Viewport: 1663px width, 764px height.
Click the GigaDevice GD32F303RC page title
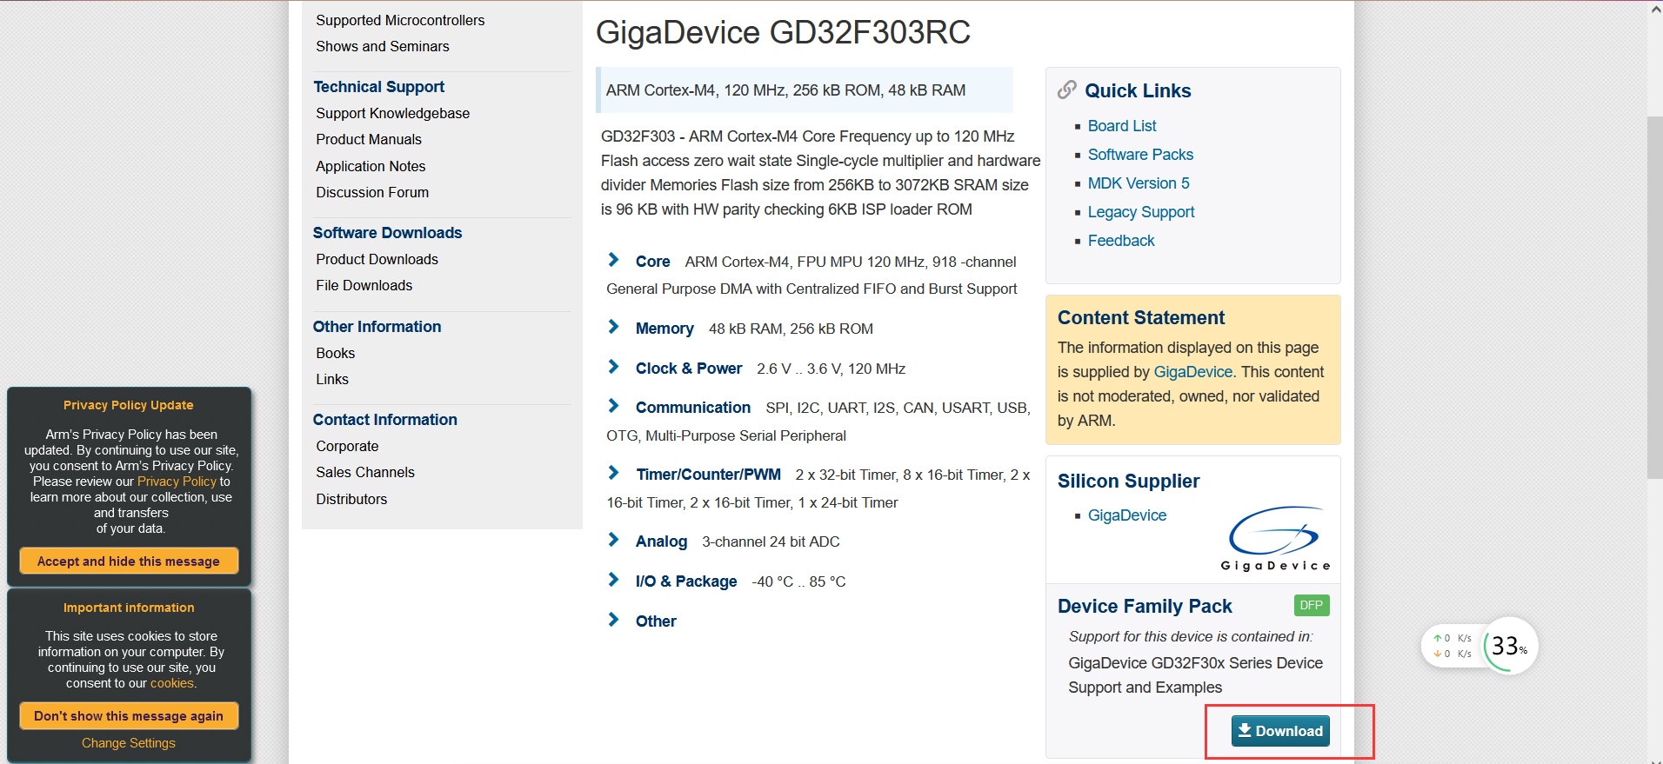click(783, 32)
